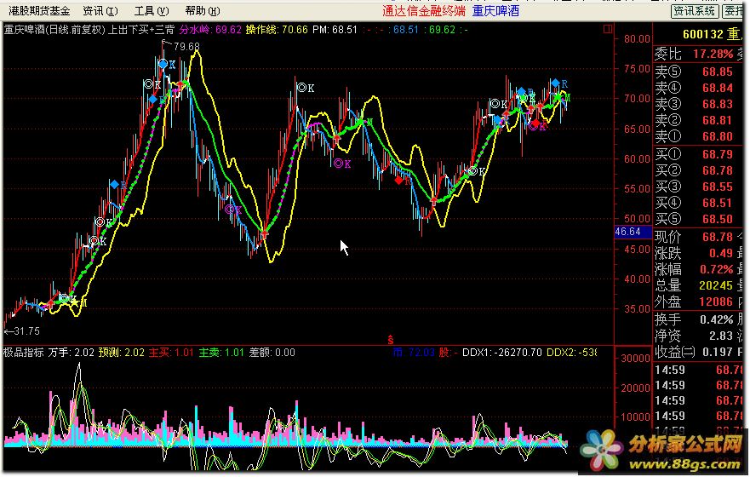Click the 预测: 2.02 value
The width and height of the screenshot is (750, 477).
(x=122, y=353)
